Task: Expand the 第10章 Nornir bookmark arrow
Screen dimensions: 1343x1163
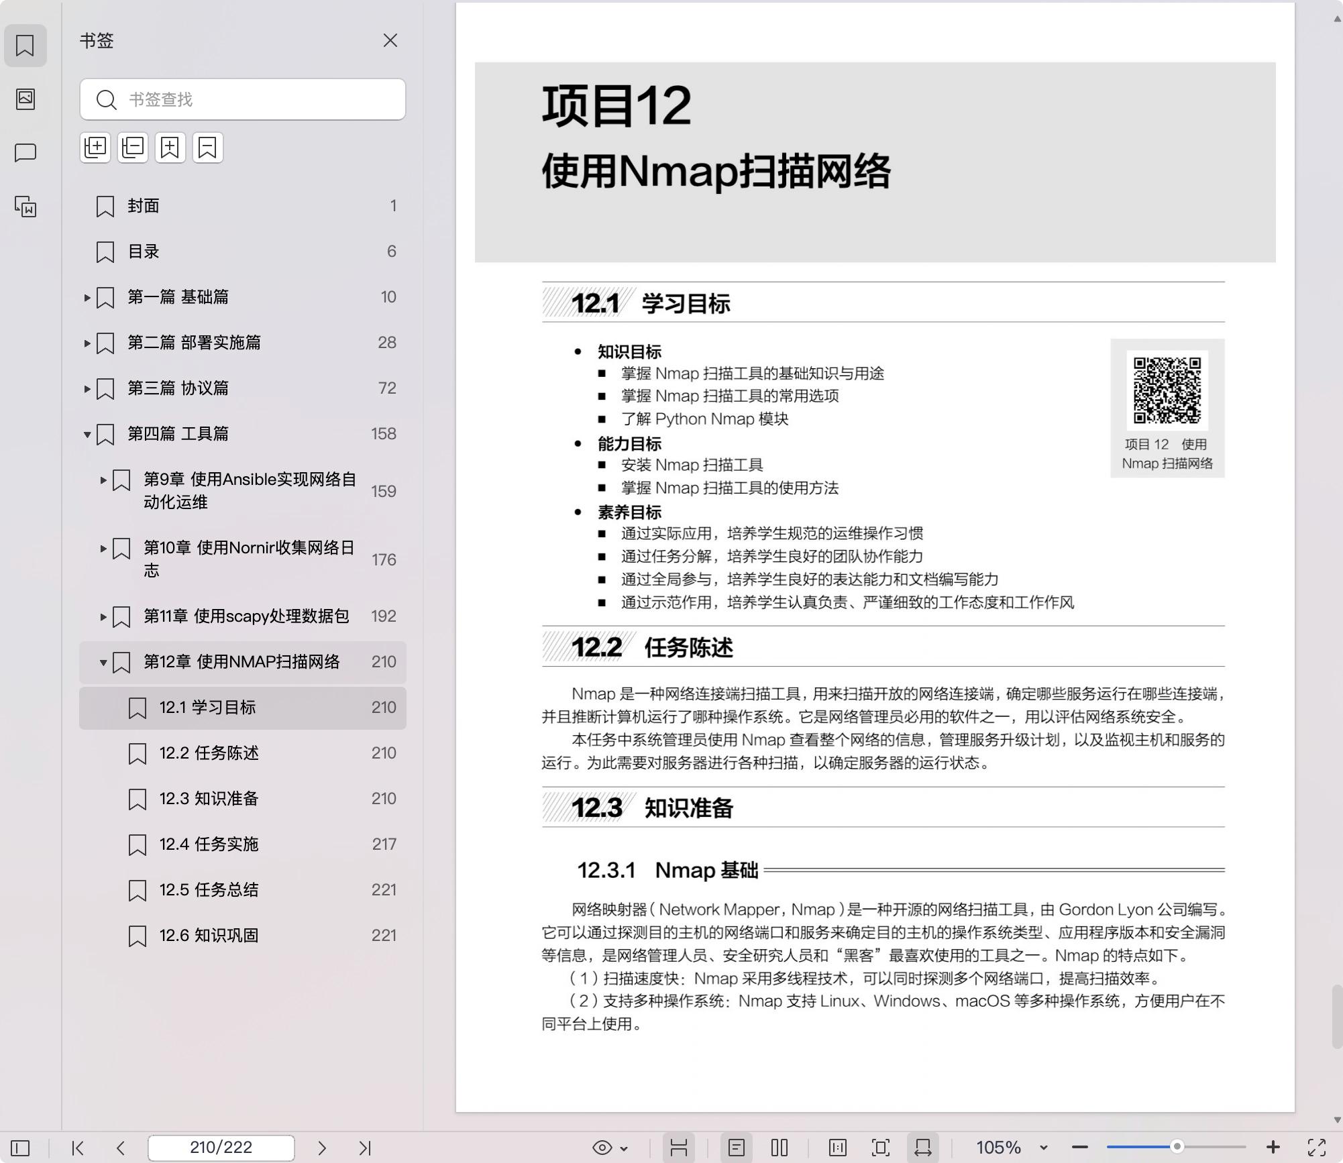Action: [103, 548]
